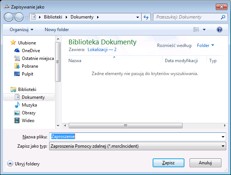Screen dimensions: 231x175
Task: Click the Muzyka music library icon
Action: click(x=17, y=105)
